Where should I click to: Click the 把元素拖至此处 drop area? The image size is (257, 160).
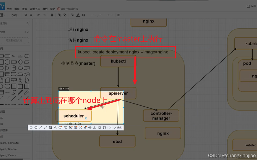click(14, 40)
